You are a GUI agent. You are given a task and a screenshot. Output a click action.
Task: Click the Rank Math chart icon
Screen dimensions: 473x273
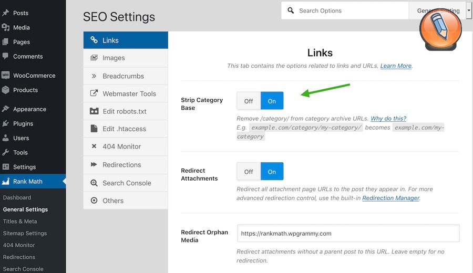tap(5, 182)
